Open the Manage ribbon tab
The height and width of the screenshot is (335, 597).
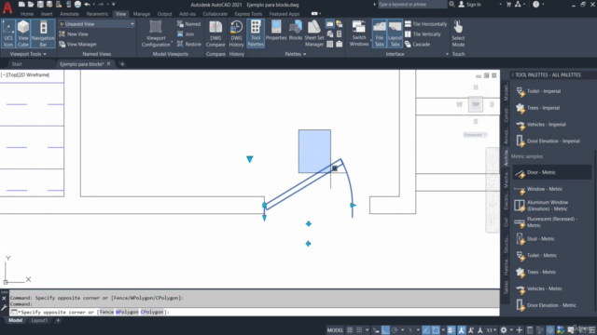point(142,14)
